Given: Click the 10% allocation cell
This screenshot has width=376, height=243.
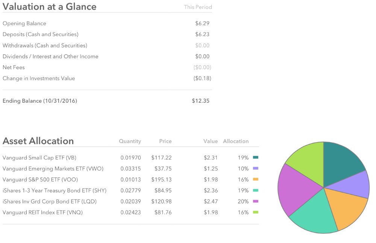Looking at the screenshot, I should pos(243,169).
